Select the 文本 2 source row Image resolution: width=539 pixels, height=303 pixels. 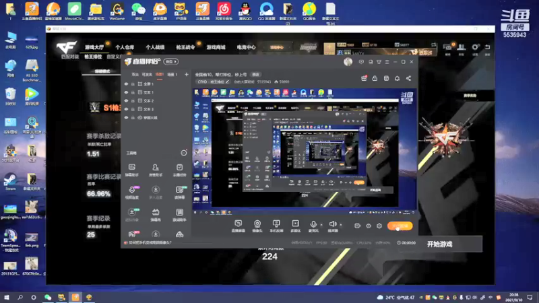point(156,100)
